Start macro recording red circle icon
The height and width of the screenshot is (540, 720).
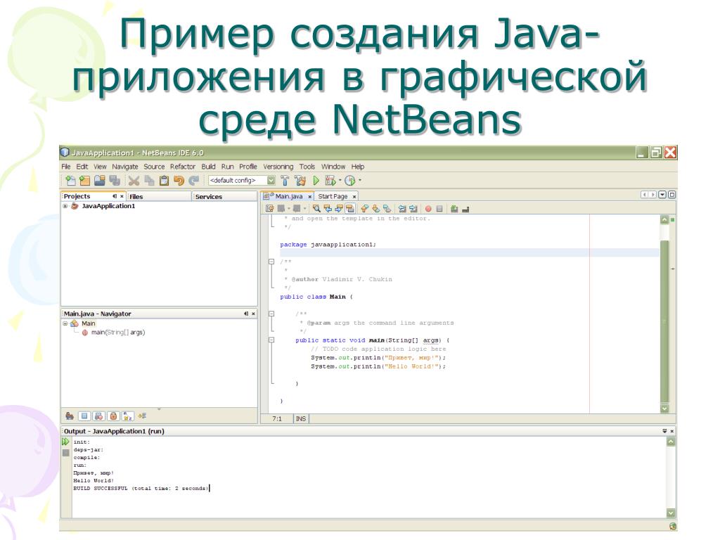[x=428, y=208]
